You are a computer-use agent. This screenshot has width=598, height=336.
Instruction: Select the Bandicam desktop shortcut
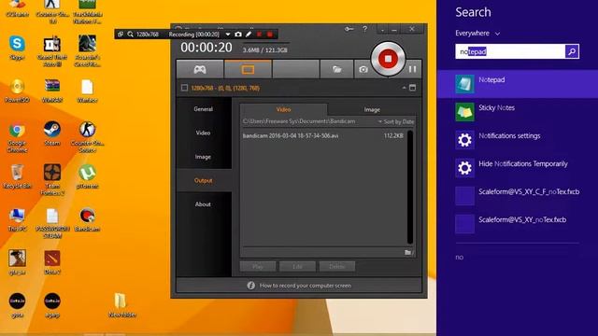[87, 220]
